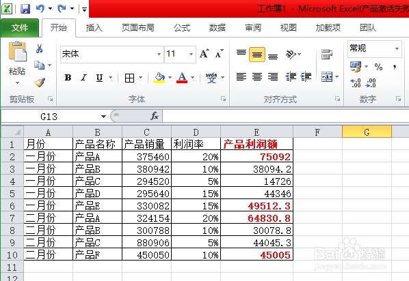409x281 pixels.
Task: Click the Undo arrow icon
Action: click(40, 9)
